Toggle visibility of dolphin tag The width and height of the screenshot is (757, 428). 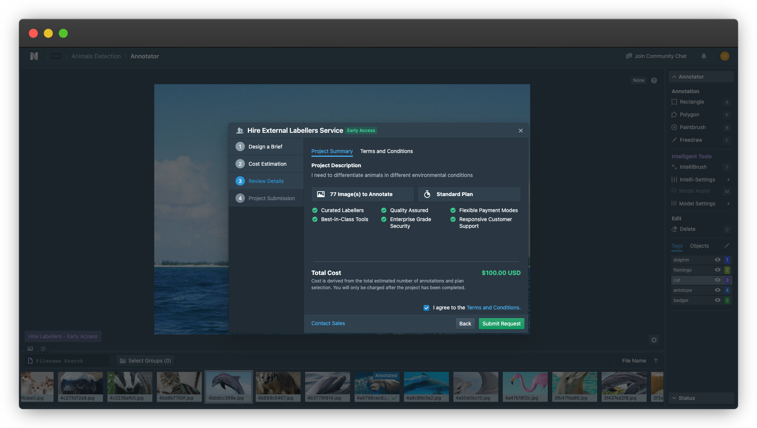[718, 260]
